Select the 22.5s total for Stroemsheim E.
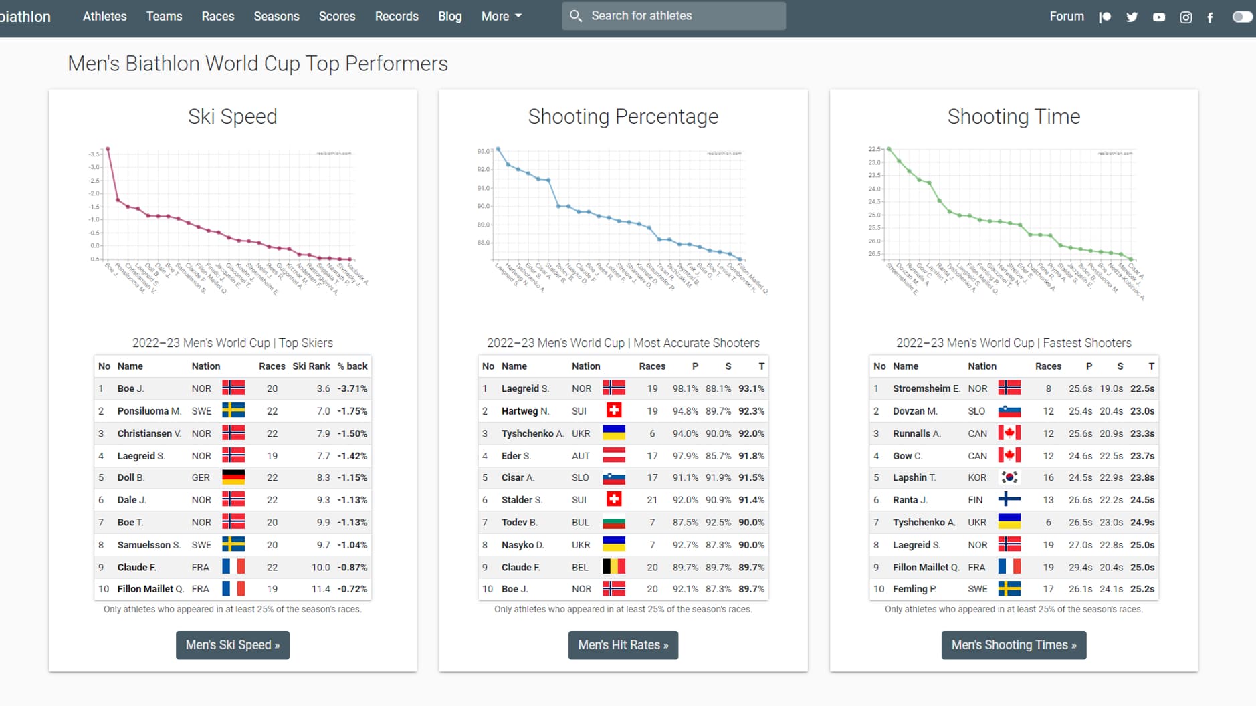Image resolution: width=1256 pixels, height=706 pixels. pos(1142,388)
